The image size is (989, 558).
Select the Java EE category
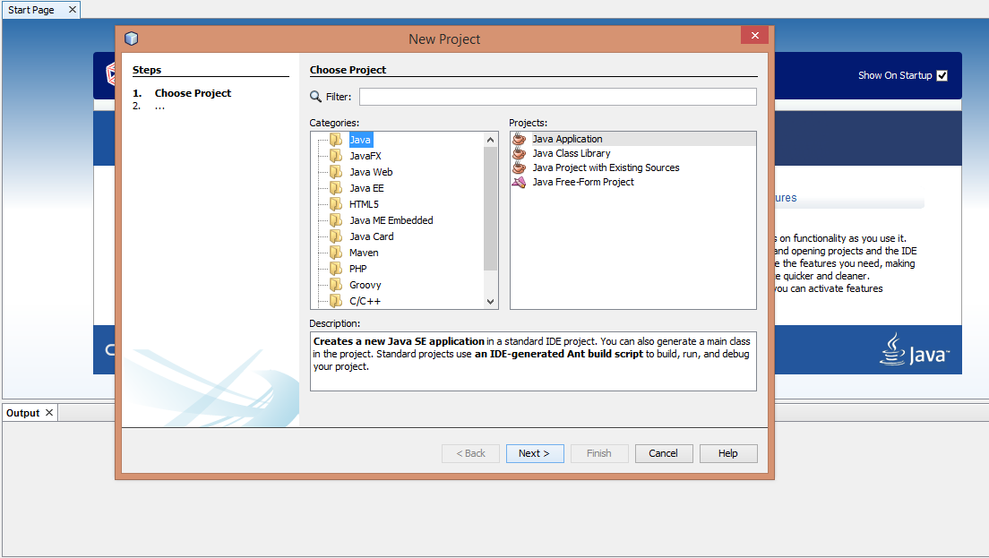366,188
